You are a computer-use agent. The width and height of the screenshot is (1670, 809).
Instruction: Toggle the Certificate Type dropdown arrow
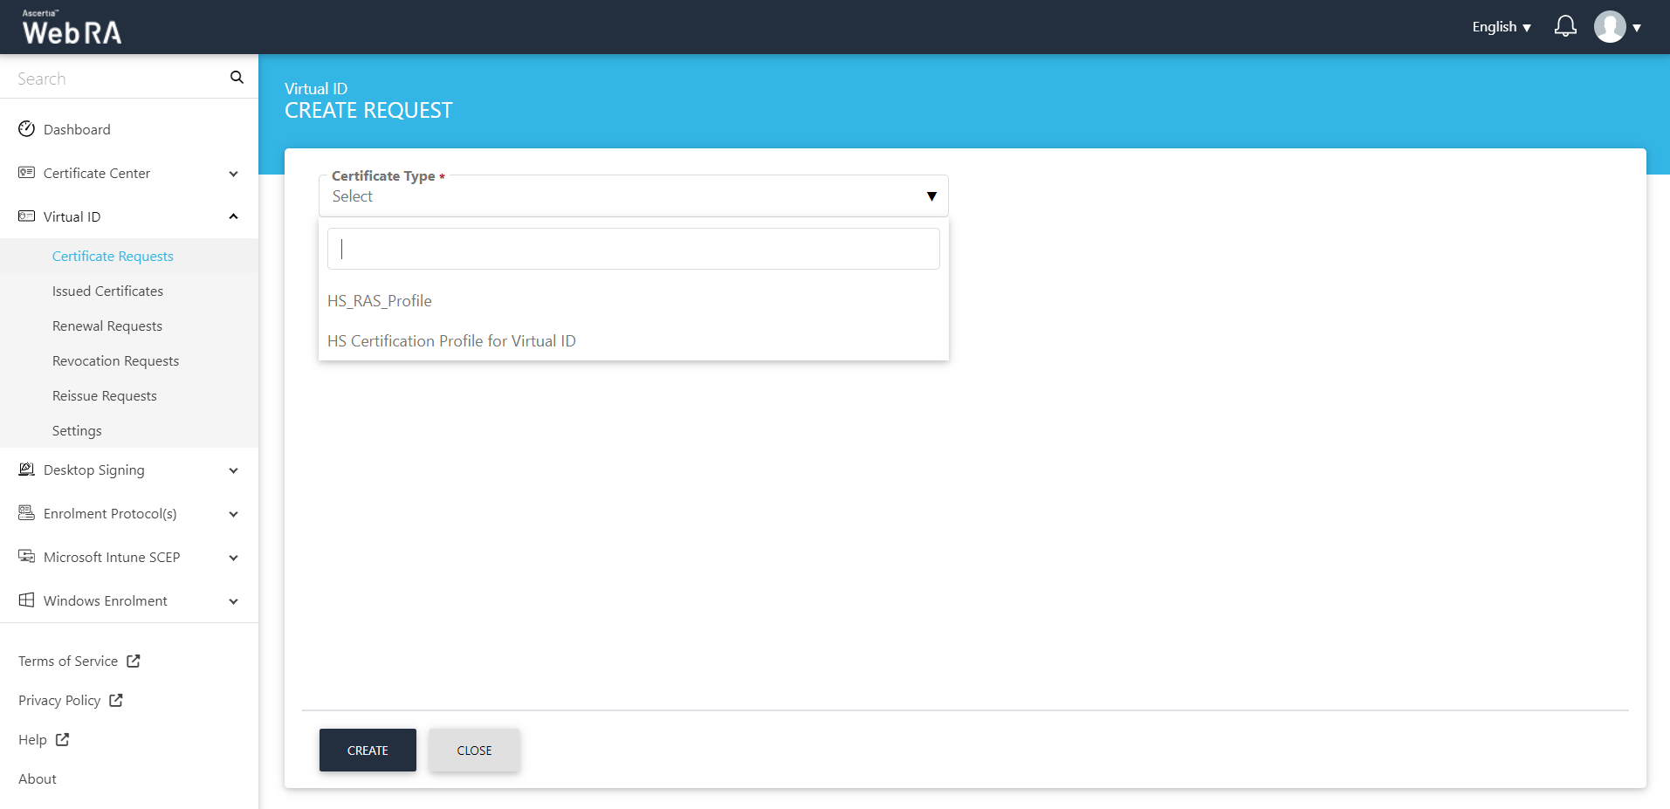coord(931,196)
